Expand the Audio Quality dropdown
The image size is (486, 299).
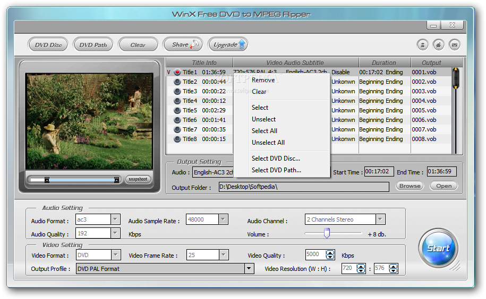pos(115,233)
